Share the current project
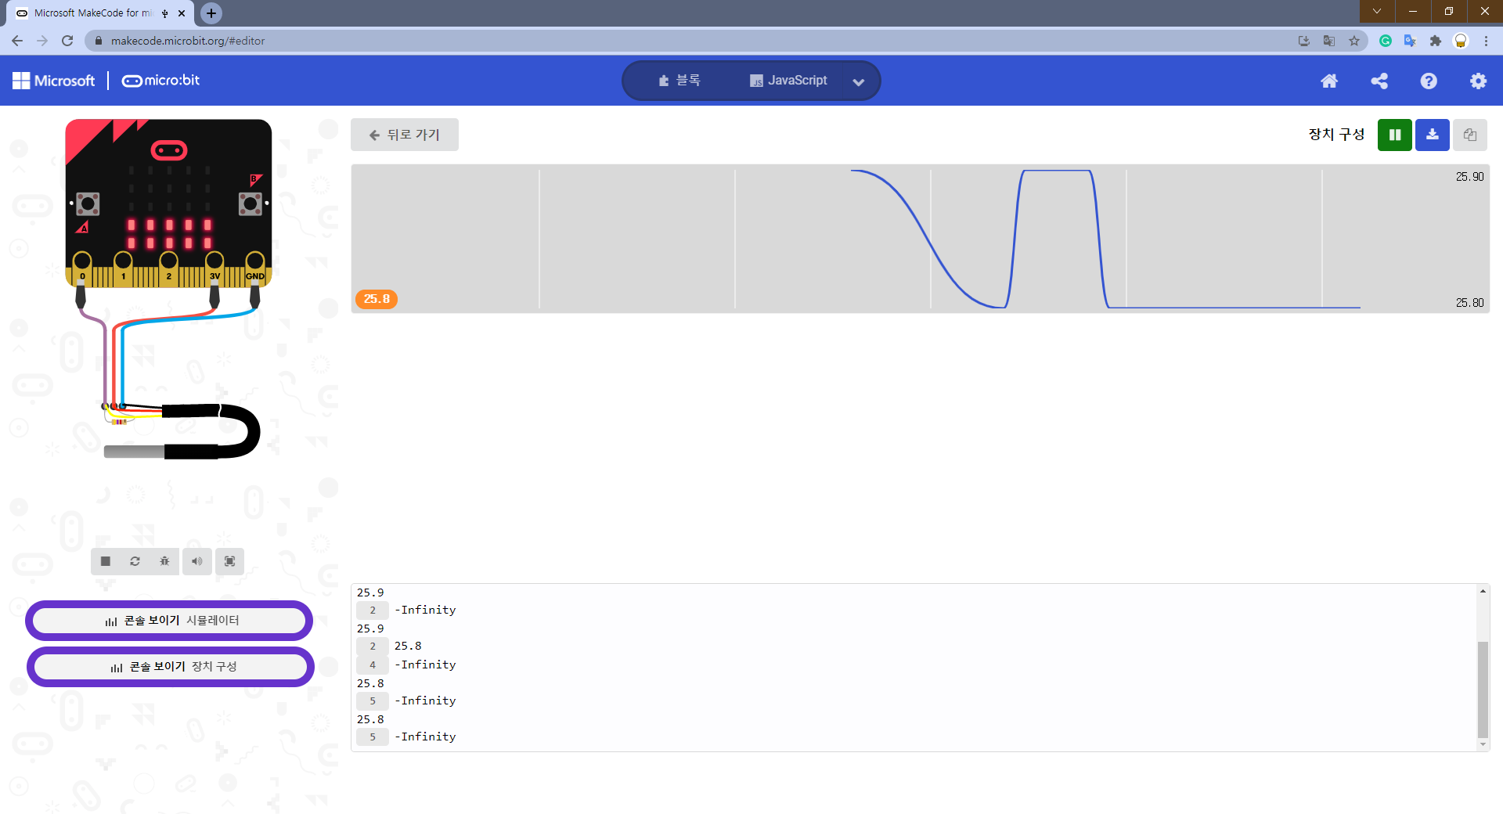Viewport: 1503px width, 814px height. (1379, 81)
